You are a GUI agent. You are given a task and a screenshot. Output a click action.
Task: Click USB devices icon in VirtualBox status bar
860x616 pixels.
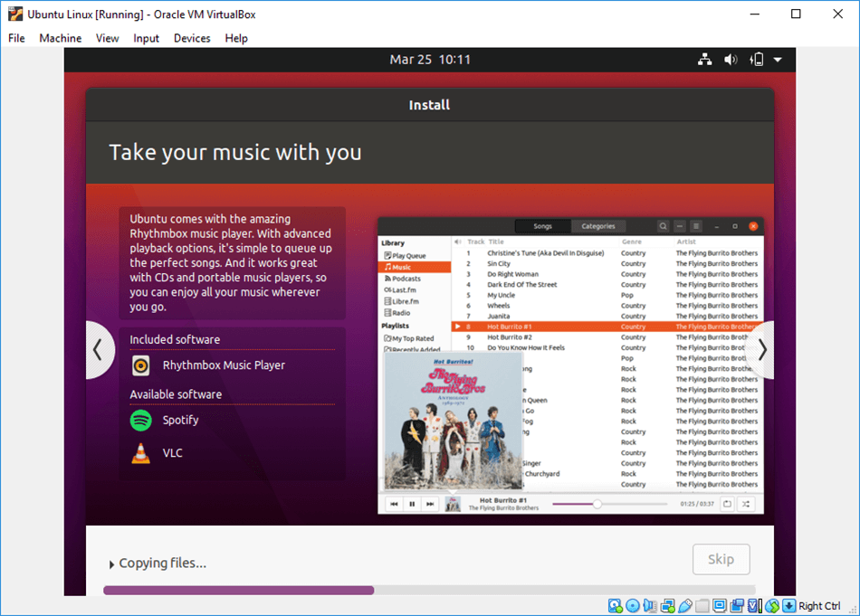pos(685,605)
